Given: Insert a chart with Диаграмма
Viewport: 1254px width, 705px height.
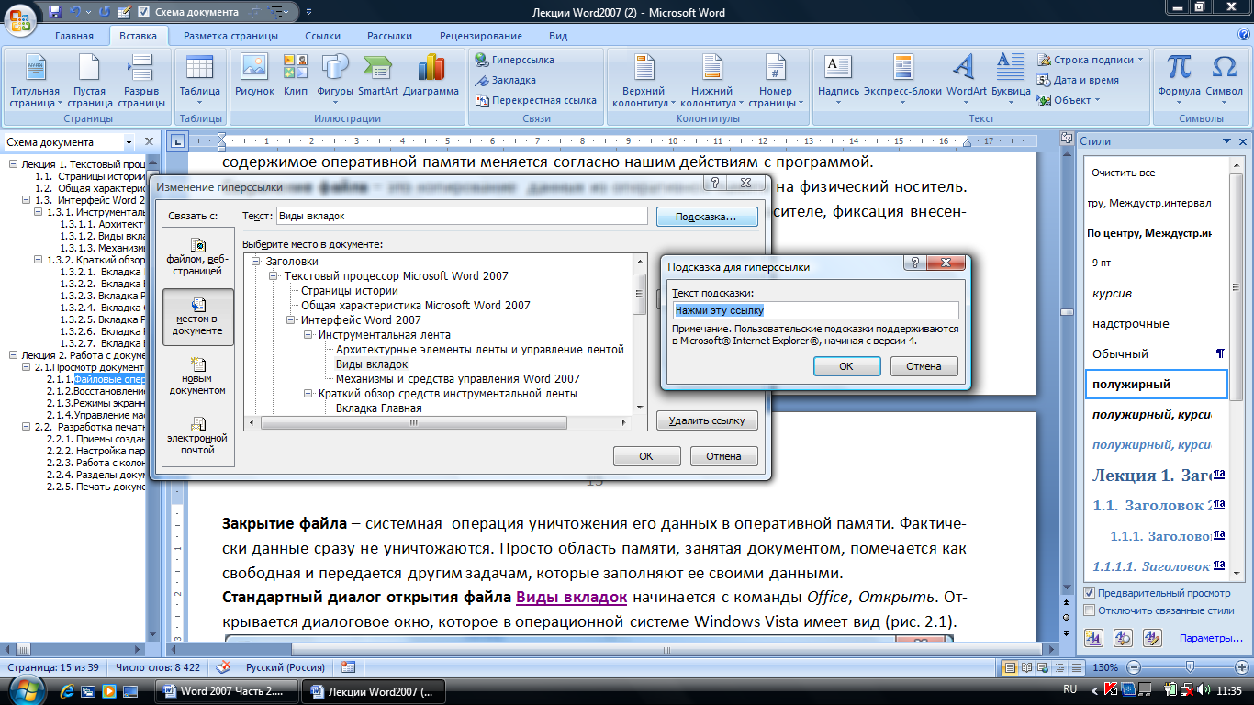Looking at the screenshot, I should click(431, 75).
